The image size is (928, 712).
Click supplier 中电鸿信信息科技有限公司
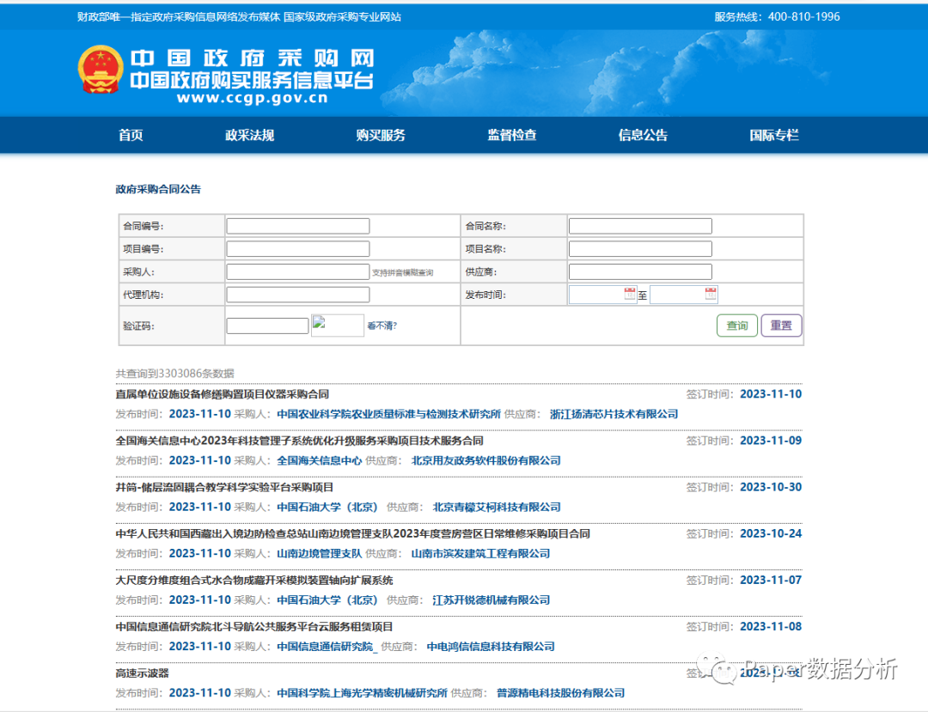pyautogui.click(x=491, y=647)
